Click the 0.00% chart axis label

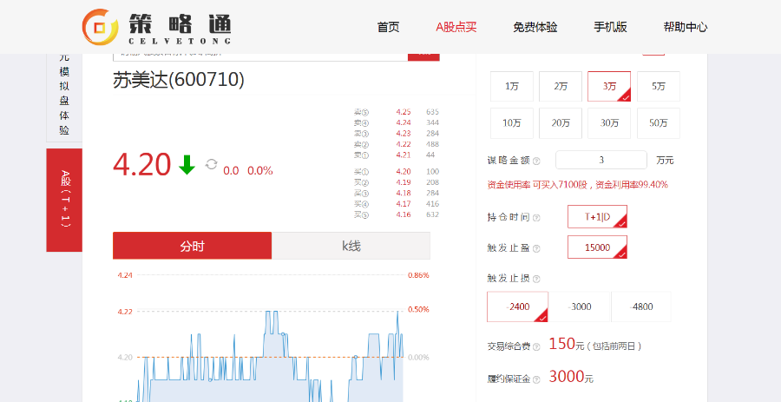click(x=418, y=357)
